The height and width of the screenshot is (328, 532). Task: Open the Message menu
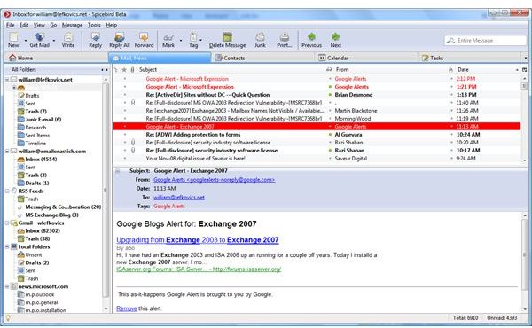point(72,25)
